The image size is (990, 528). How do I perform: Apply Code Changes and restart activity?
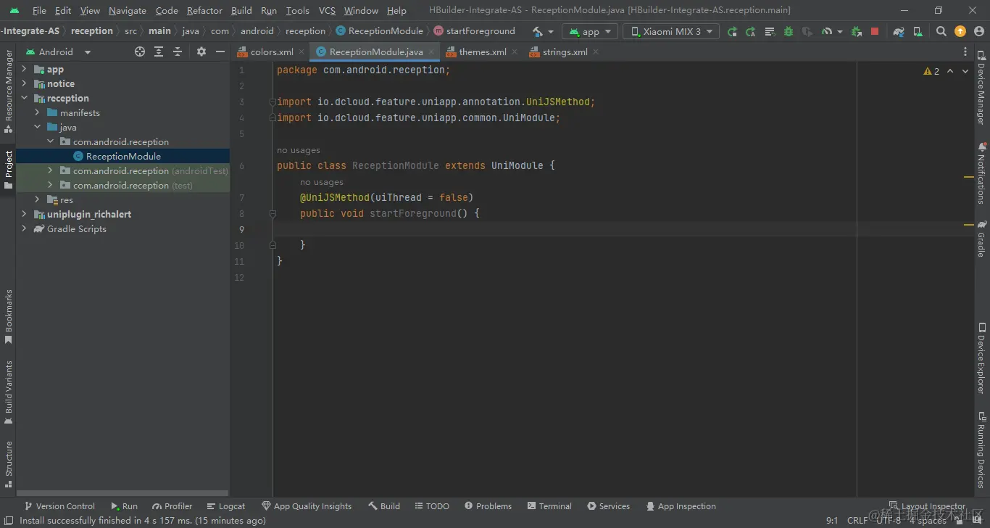coord(750,31)
